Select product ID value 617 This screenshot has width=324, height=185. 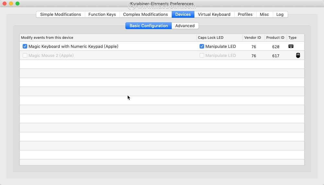click(x=276, y=56)
